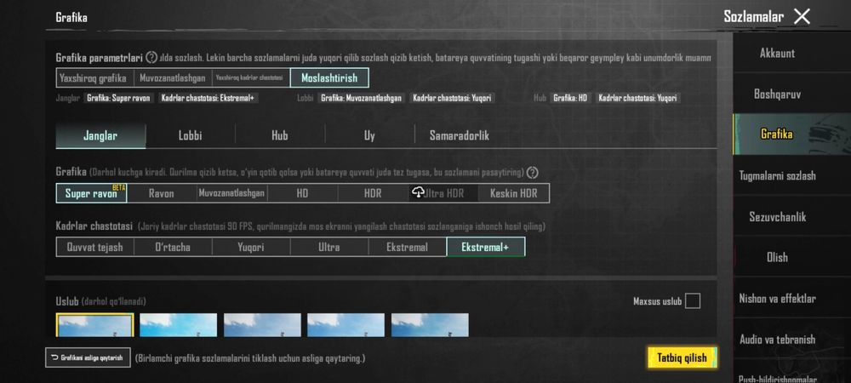Choose HD graphics quality

pos(302,193)
